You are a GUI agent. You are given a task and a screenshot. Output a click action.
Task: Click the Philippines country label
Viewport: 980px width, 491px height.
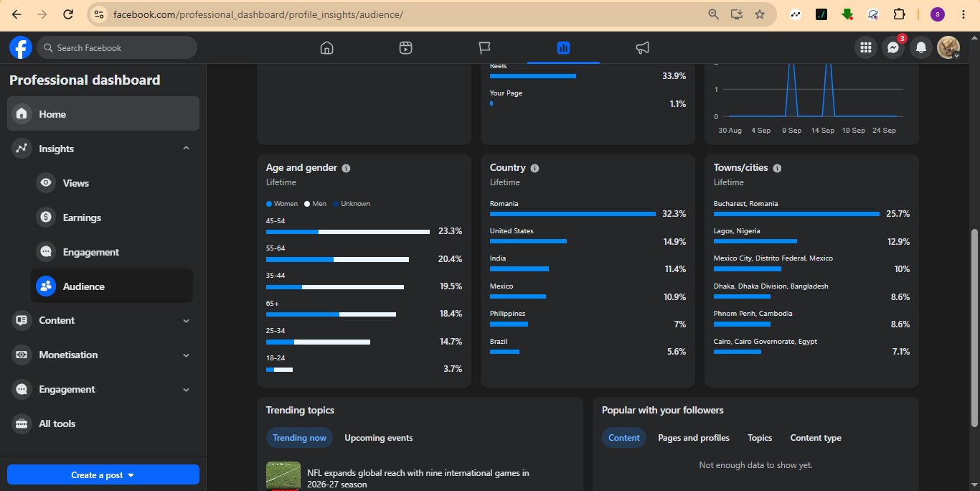[508, 314]
